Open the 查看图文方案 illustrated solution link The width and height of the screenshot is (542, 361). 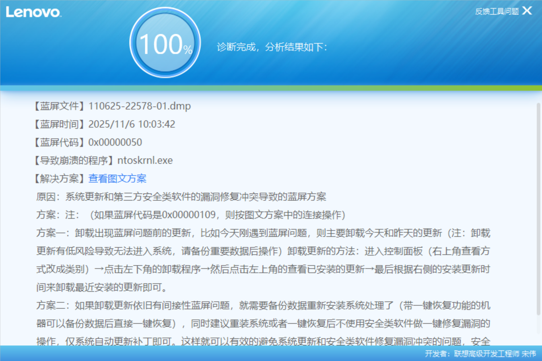pos(117,178)
